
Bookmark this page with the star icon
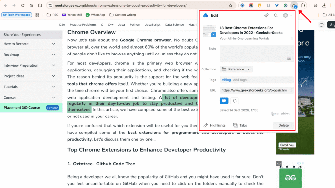[x=230, y=5]
